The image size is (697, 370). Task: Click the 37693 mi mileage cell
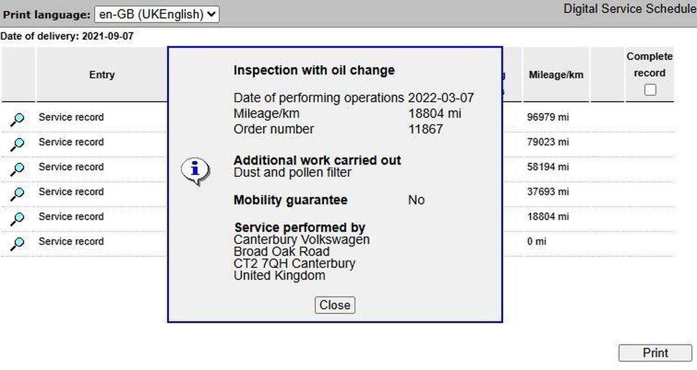click(x=548, y=192)
